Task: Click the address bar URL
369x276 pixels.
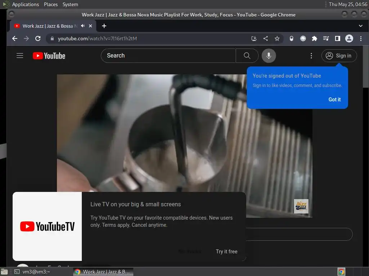Action: 97,38
